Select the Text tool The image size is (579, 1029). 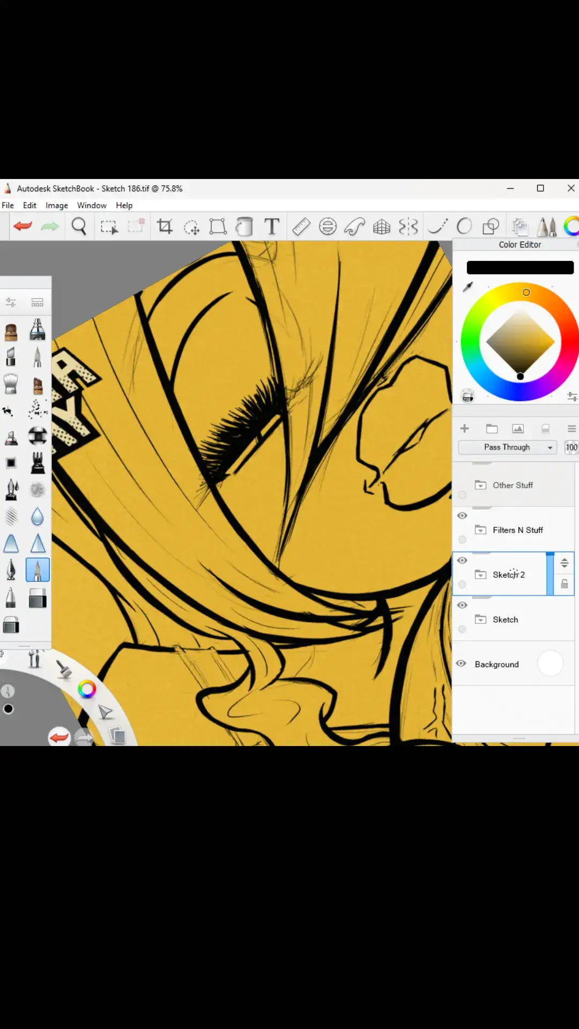(x=272, y=226)
